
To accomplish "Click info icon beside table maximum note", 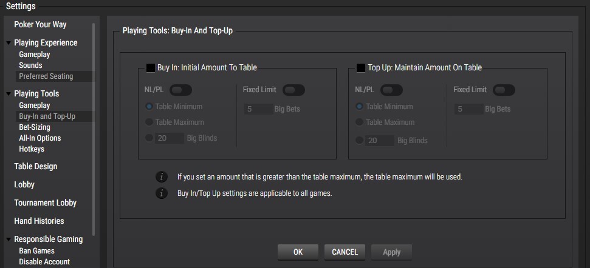I will tap(161, 177).
